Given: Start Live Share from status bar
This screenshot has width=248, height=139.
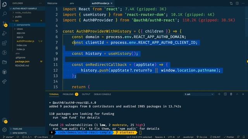Looking at the screenshot, I should [41, 137].
